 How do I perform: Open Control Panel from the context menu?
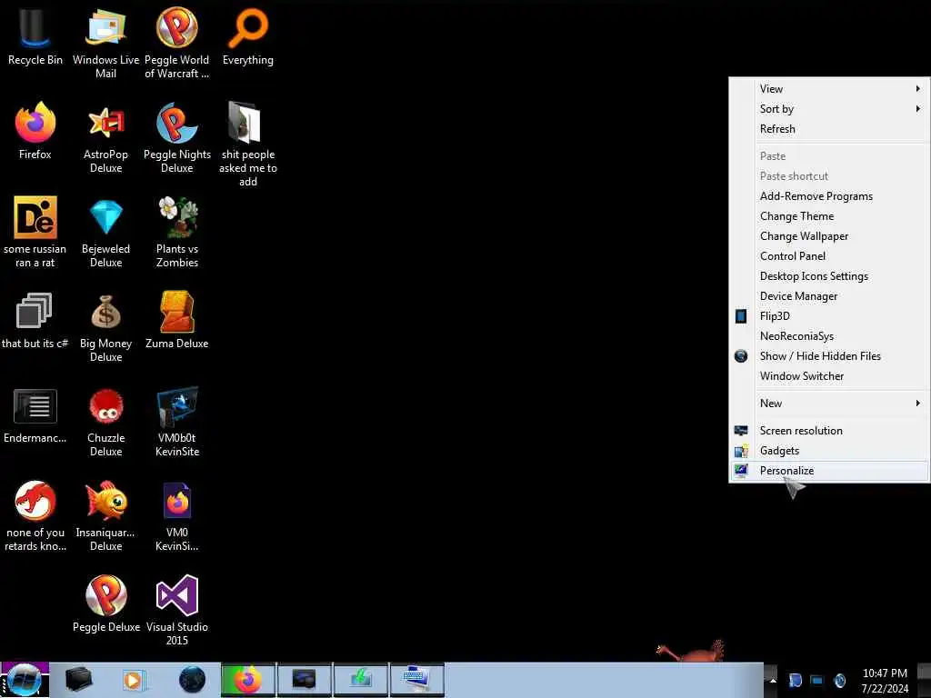tap(839, 255)
